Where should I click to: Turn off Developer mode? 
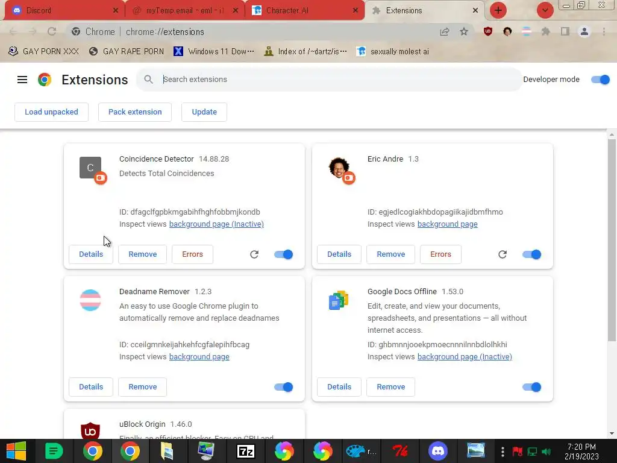[601, 80]
